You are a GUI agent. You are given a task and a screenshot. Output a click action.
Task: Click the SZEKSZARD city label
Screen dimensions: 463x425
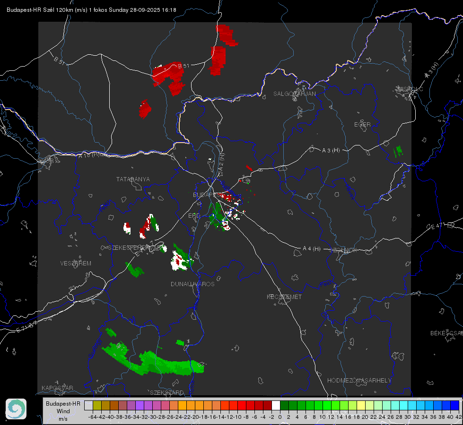coord(167,392)
